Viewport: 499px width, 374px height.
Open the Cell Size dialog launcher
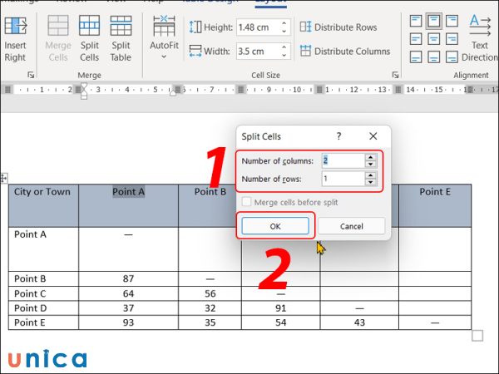click(395, 75)
